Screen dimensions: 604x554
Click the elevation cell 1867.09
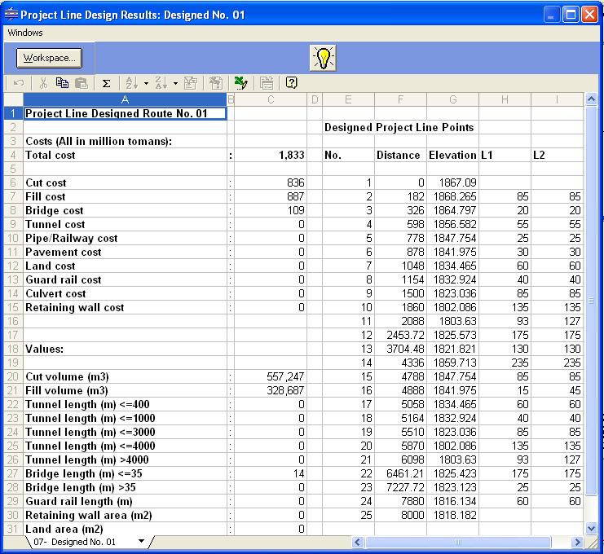click(452, 182)
